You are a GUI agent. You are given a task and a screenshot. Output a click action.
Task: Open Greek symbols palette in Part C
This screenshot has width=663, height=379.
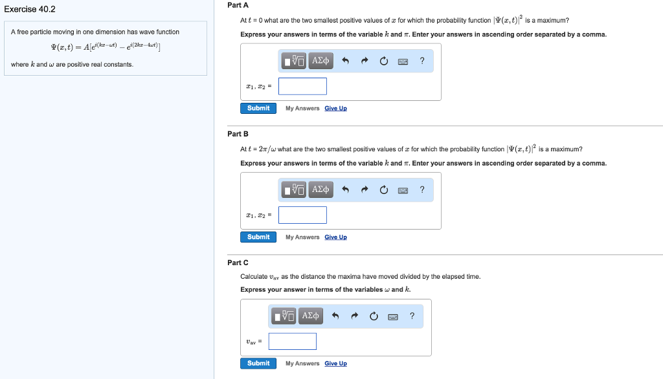pyautogui.click(x=310, y=316)
